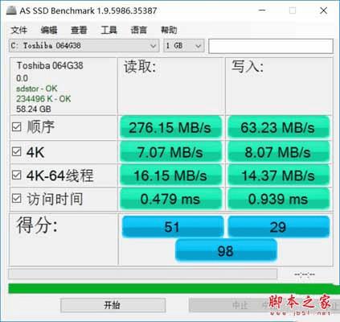Disable the 访问时间 access time checkbox
The image size is (340, 322).
pos(17,199)
